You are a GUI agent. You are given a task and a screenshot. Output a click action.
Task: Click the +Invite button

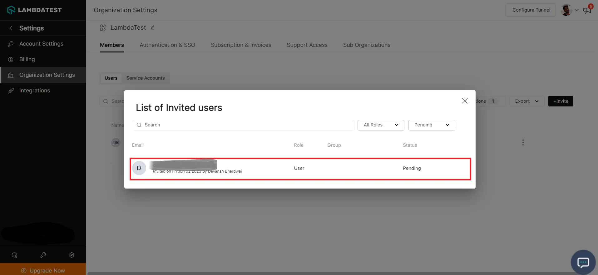click(x=561, y=101)
